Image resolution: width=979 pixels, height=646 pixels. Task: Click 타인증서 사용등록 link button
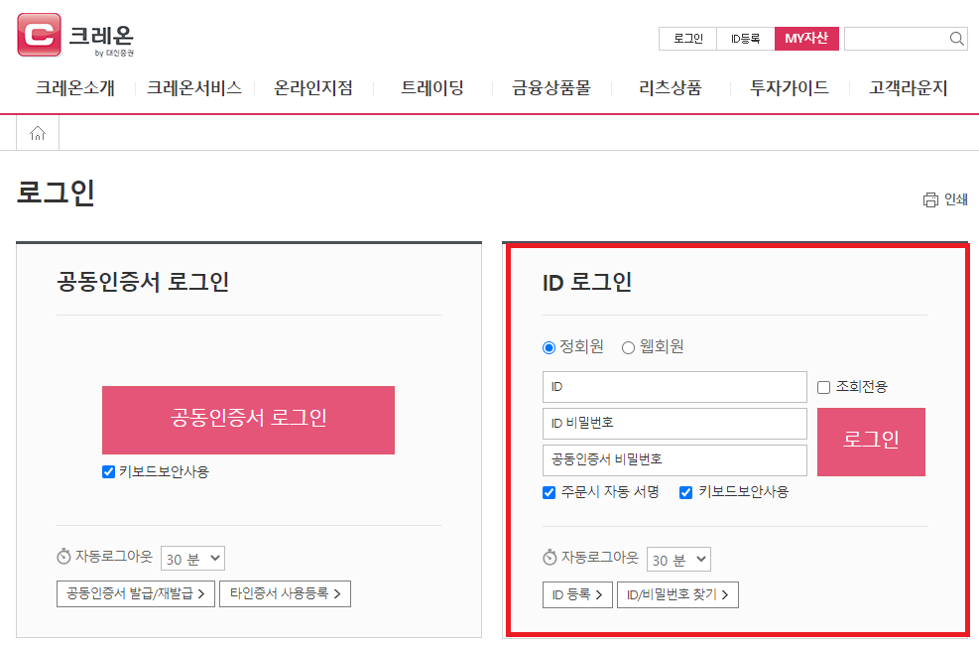[x=285, y=593]
